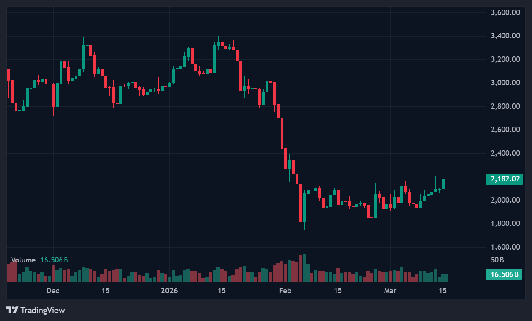Select the rightmost green candlestick
Image resolution: width=532 pixels, height=321 pixels.
(x=443, y=184)
